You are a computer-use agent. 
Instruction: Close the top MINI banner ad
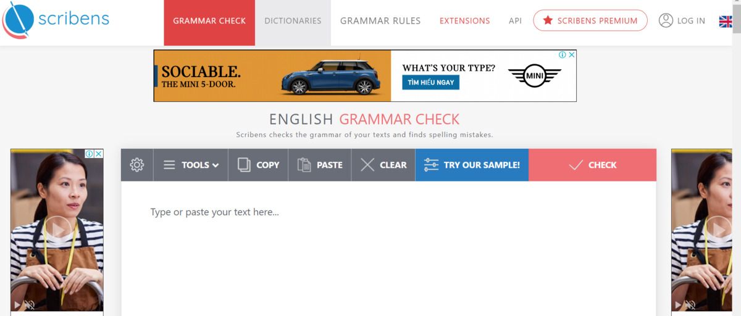(572, 55)
